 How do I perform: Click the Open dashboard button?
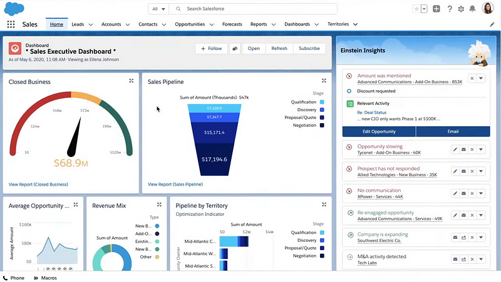click(x=254, y=49)
